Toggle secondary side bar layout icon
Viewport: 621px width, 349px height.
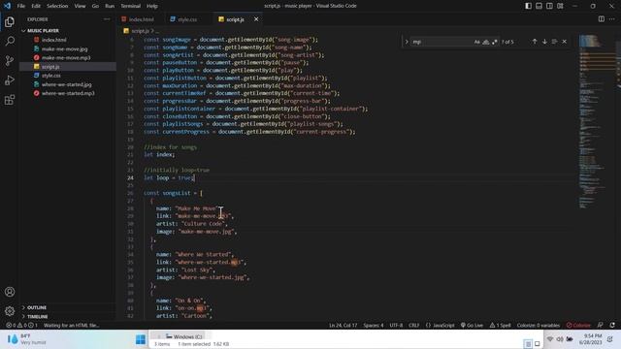pyautogui.click(x=550, y=6)
